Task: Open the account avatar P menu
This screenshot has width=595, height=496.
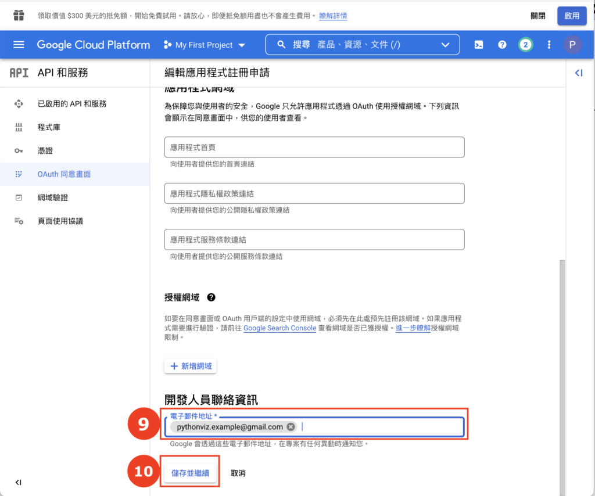Action: [572, 44]
